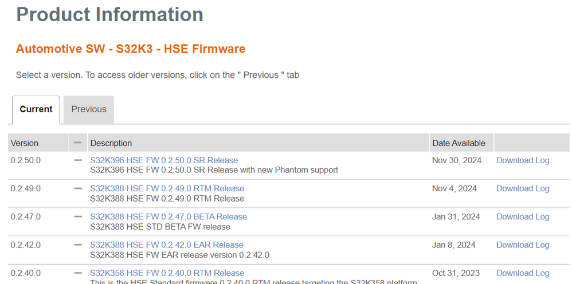This screenshot has width=572, height=284.
Task: View Download Log for version 0.2.40.0
Action: (522, 273)
